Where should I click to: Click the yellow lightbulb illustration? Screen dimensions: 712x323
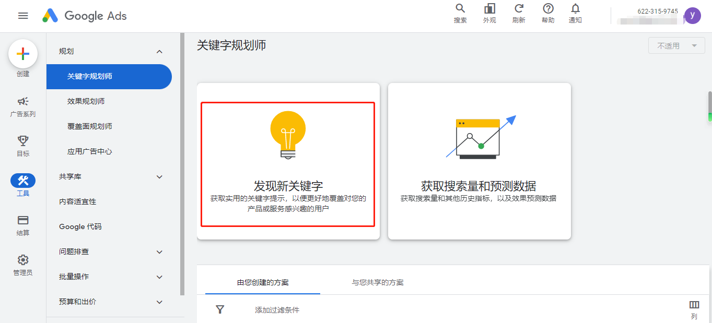(288, 135)
